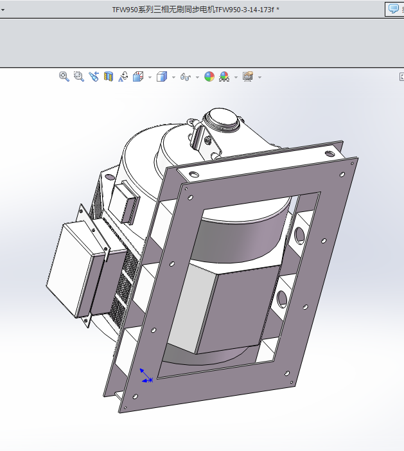Click the Zoom to Fit icon
This screenshot has width=404, height=451.
[64, 76]
